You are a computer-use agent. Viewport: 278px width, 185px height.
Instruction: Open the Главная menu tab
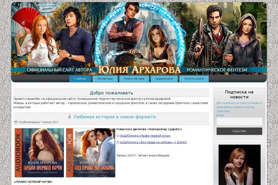click(x=80, y=79)
